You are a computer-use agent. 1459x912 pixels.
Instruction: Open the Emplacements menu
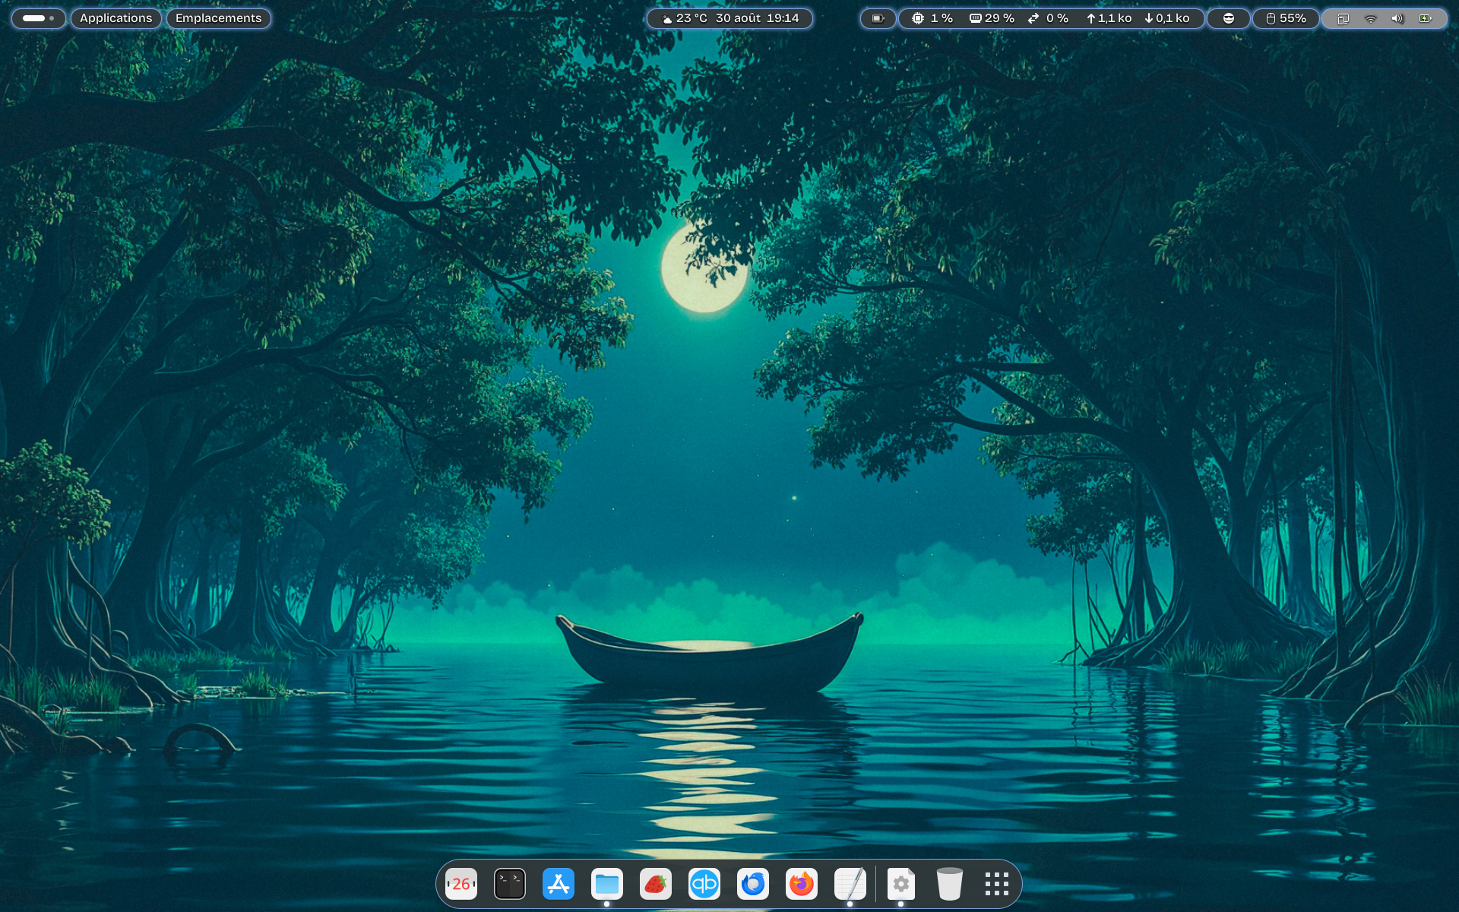tap(218, 18)
